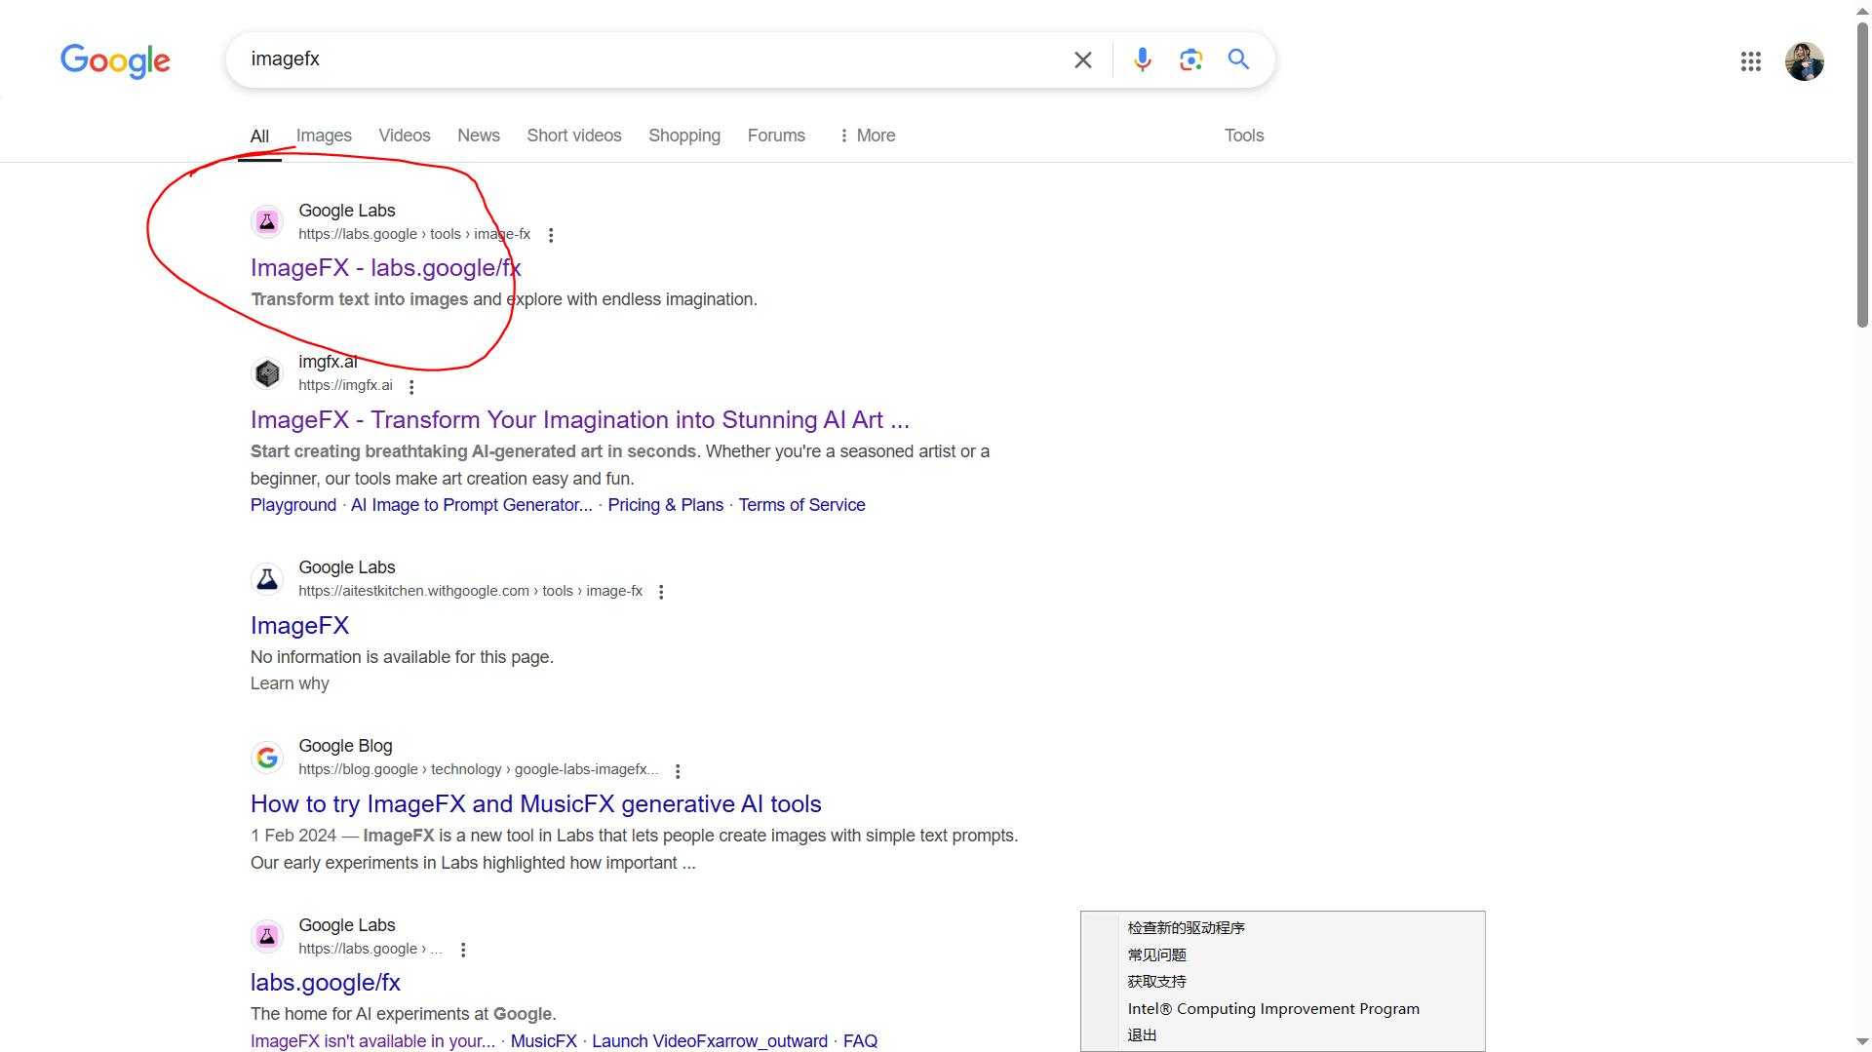Open the labs.google/fx result title
Screen dimensions: 1872x1052
click(x=326, y=983)
